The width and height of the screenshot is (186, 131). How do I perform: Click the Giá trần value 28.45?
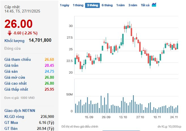tap(49, 65)
